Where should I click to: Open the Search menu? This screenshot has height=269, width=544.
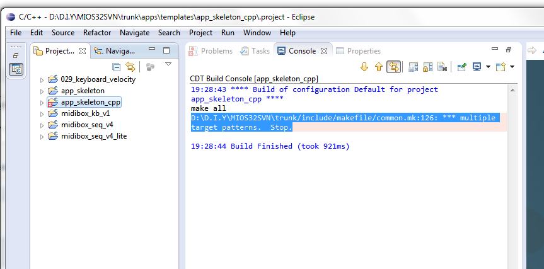point(169,33)
